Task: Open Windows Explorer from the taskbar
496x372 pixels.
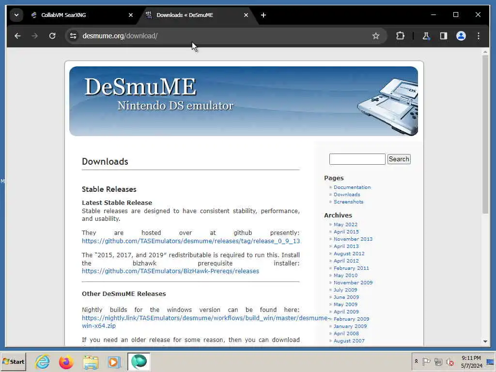Action: 91,361
